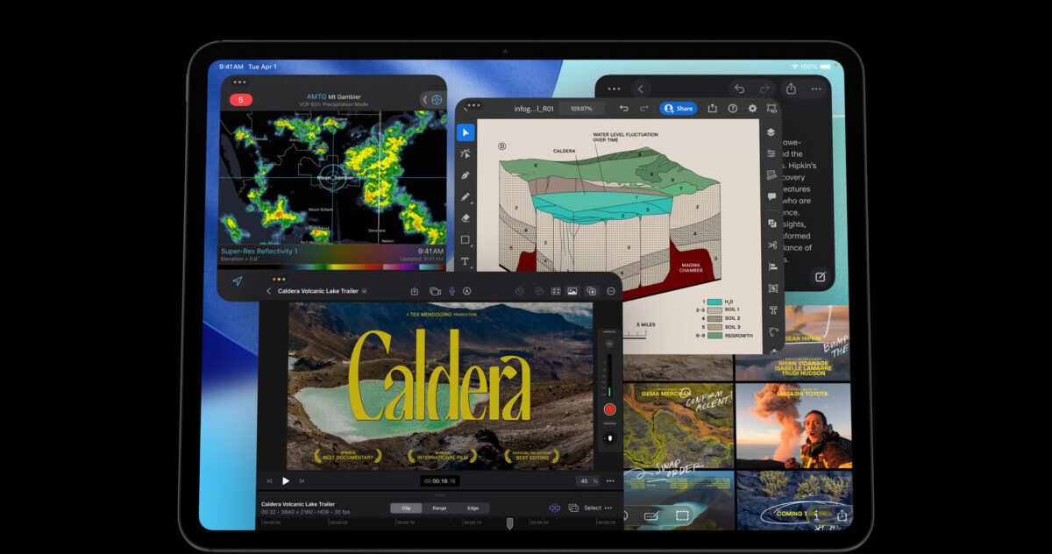Toggle the radar crosshair target button
This screenshot has width=1052, height=554.
coord(437,100)
